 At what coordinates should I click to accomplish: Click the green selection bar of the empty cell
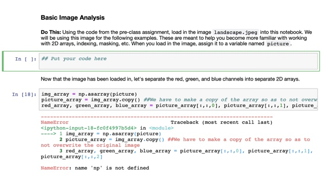point(3,61)
